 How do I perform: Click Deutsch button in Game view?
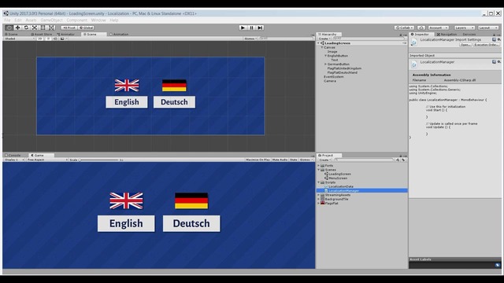point(191,223)
